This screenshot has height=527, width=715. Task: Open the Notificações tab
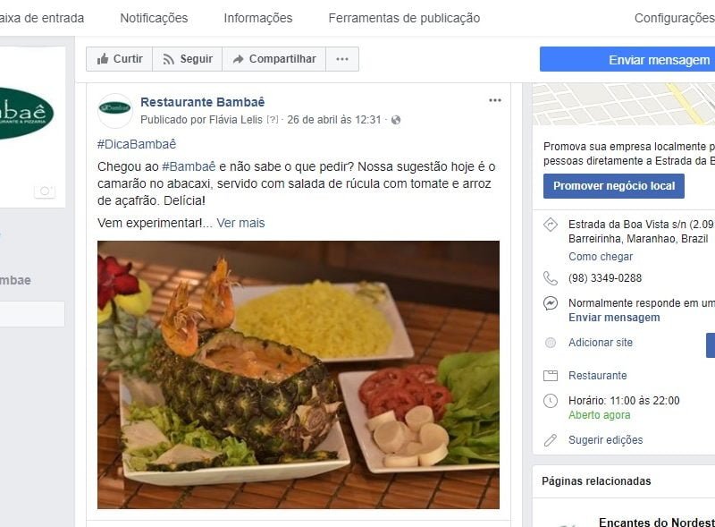click(x=154, y=18)
